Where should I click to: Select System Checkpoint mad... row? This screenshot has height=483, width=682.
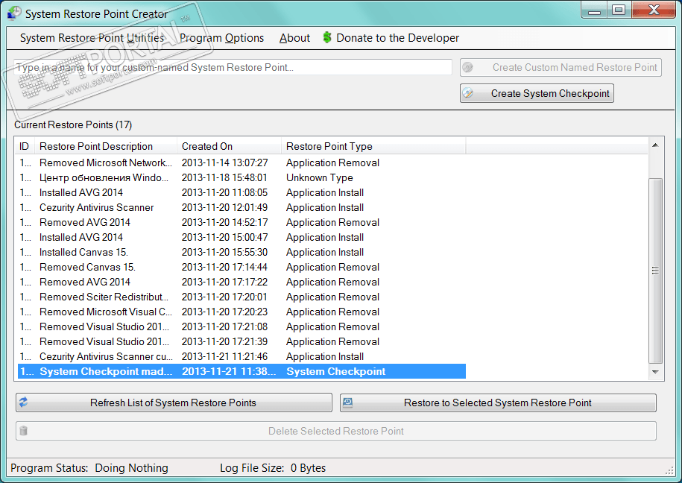click(241, 371)
